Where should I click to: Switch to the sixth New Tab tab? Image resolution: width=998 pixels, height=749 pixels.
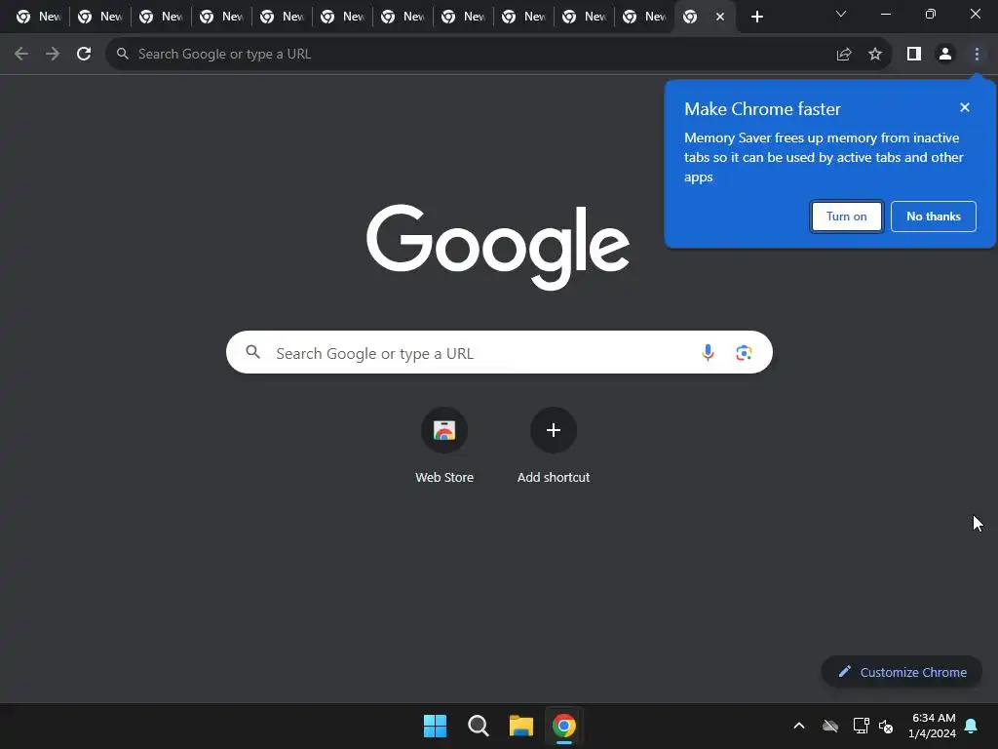(342, 17)
